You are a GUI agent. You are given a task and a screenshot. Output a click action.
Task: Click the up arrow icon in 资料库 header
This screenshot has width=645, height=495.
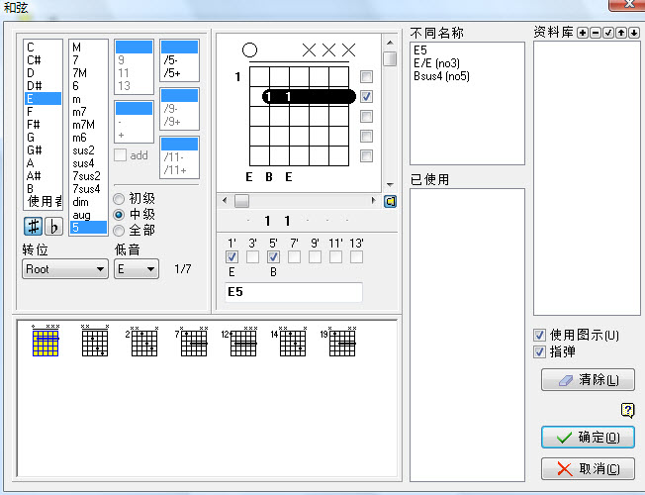tap(618, 33)
